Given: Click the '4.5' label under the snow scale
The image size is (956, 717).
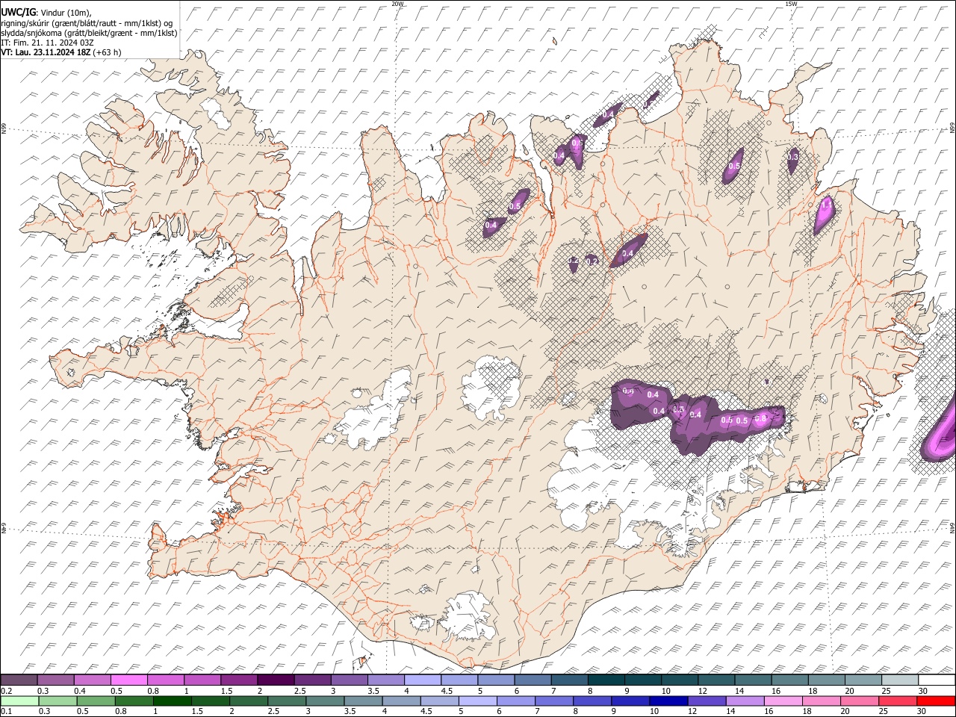Looking at the screenshot, I should pos(446,691).
